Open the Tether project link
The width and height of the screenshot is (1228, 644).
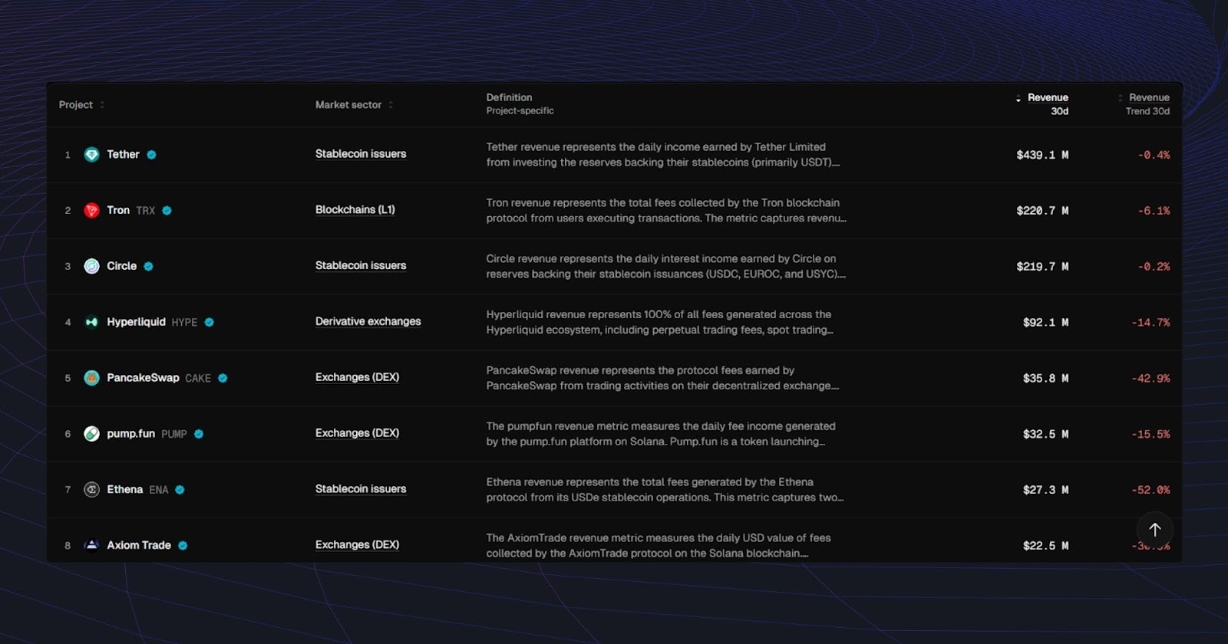123,155
